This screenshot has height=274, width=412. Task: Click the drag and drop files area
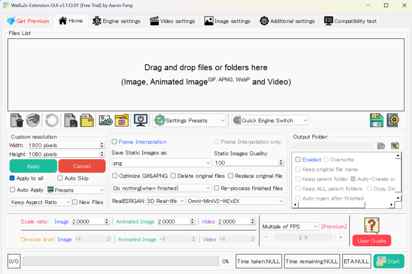206,75
